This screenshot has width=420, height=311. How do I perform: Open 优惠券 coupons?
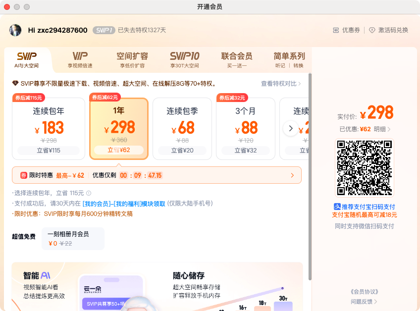tap(347, 30)
